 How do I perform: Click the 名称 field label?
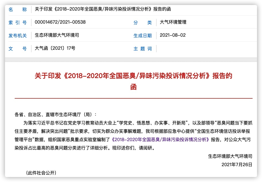pos(18,9)
